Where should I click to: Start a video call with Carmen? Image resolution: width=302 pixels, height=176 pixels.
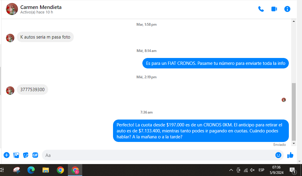click(274, 9)
